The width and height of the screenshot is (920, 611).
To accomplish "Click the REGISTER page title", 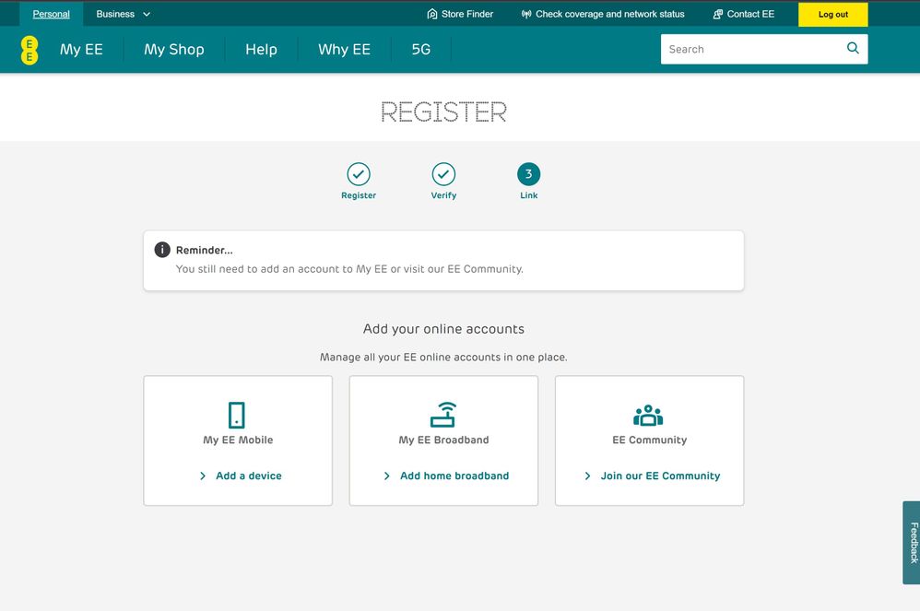I will coord(443,112).
